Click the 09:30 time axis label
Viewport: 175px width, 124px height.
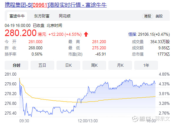pos(24,121)
